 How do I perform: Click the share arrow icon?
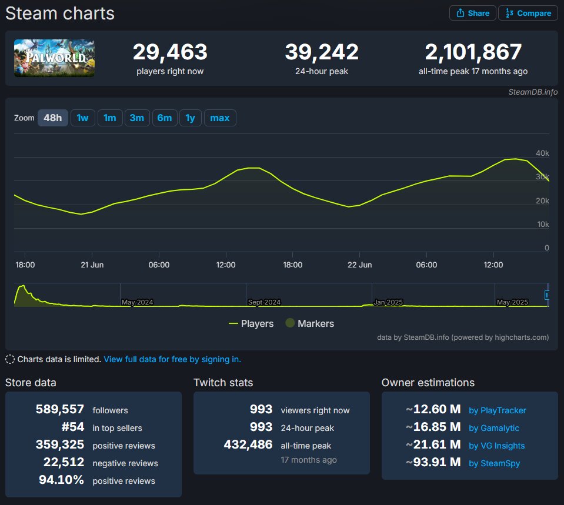[x=460, y=14]
